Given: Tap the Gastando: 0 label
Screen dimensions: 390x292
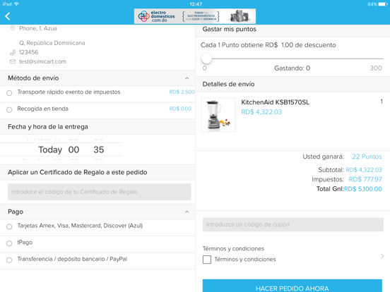Looking at the screenshot, I should tap(292, 68).
